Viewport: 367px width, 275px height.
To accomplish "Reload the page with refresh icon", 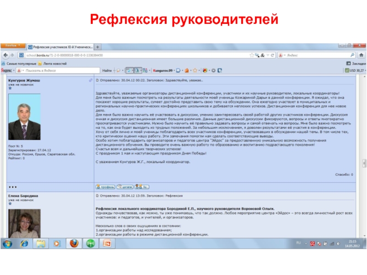I will point(272,55).
